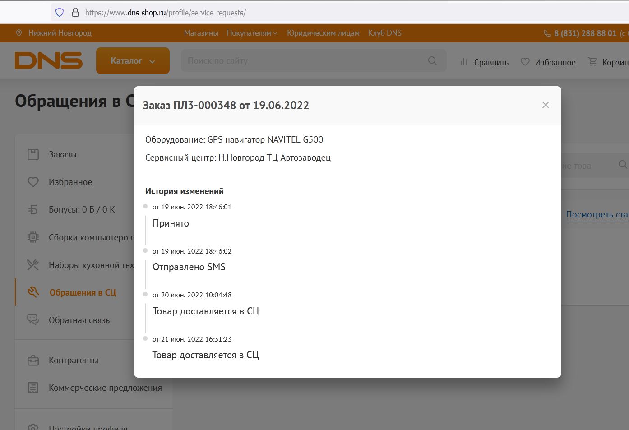Viewport: 629px width, 430px height.
Task: Click the chip icon for Сборки компьютеров
Action: [33, 237]
